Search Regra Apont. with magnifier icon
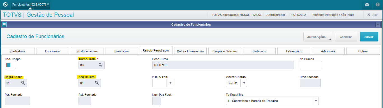The width and height of the screenshot is (383, 108). (23, 83)
